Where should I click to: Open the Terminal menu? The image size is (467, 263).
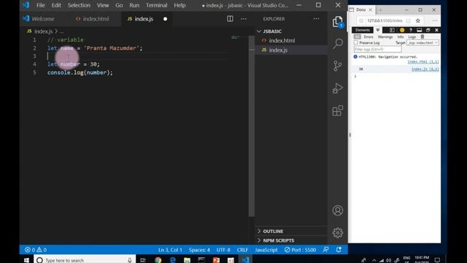coord(156,5)
